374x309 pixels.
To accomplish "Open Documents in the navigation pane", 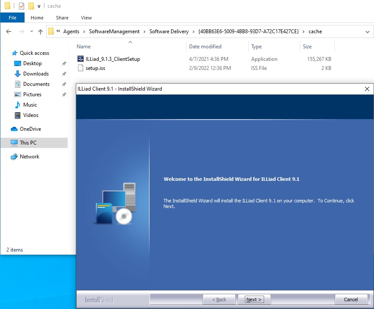I will coord(36,84).
